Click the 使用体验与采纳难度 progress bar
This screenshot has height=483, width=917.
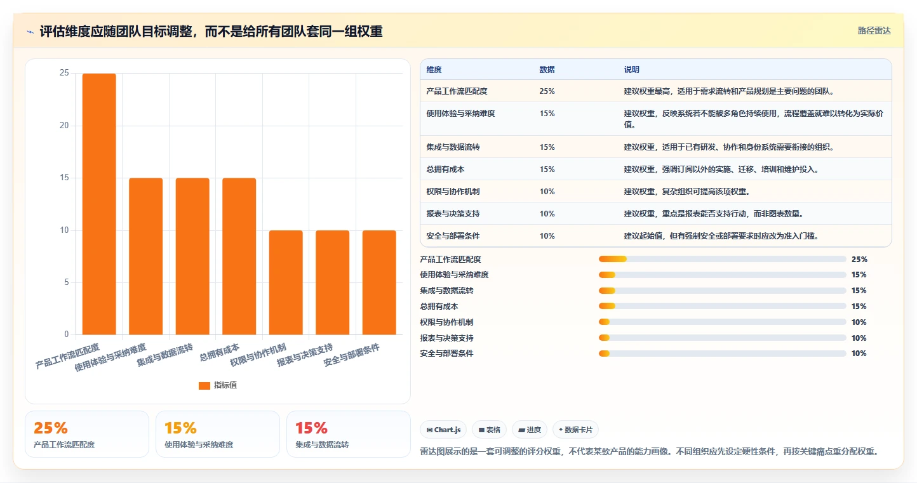[722, 275]
